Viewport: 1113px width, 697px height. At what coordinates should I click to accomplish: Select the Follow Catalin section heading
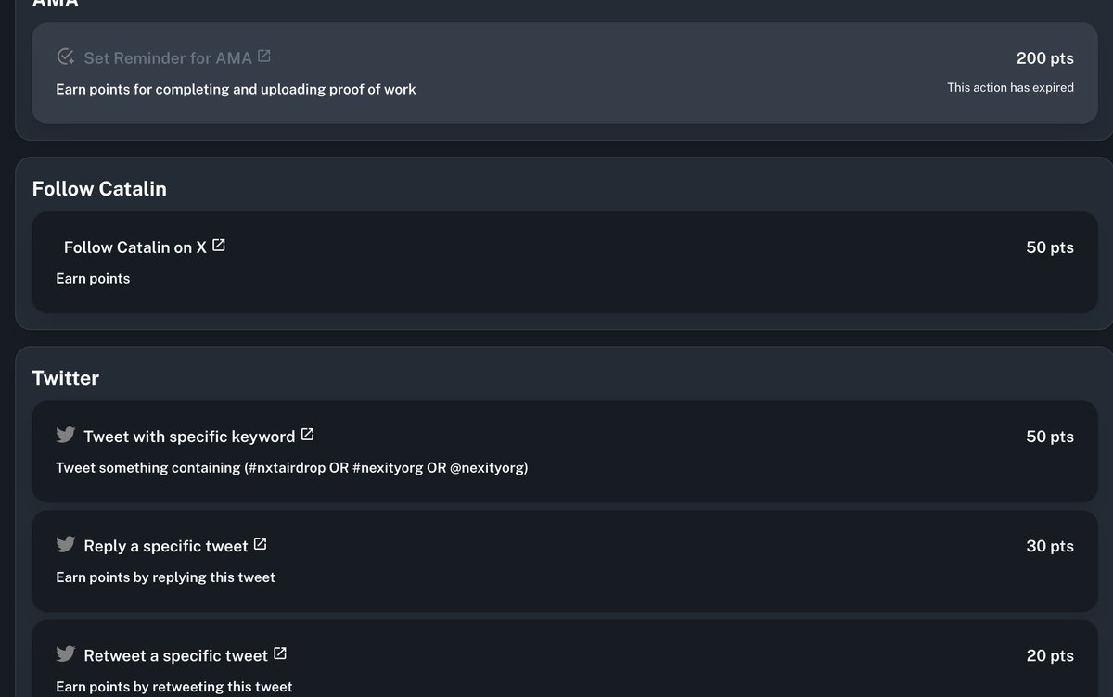tap(99, 189)
